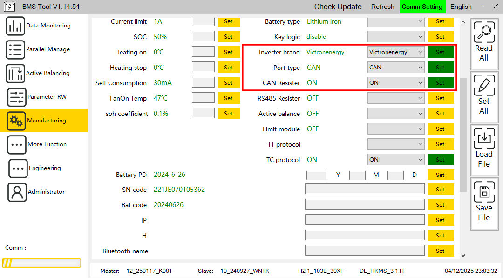Open the Parameter RW sliders icon
This screenshot has height=278, width=503.
(x=17, y=97)
